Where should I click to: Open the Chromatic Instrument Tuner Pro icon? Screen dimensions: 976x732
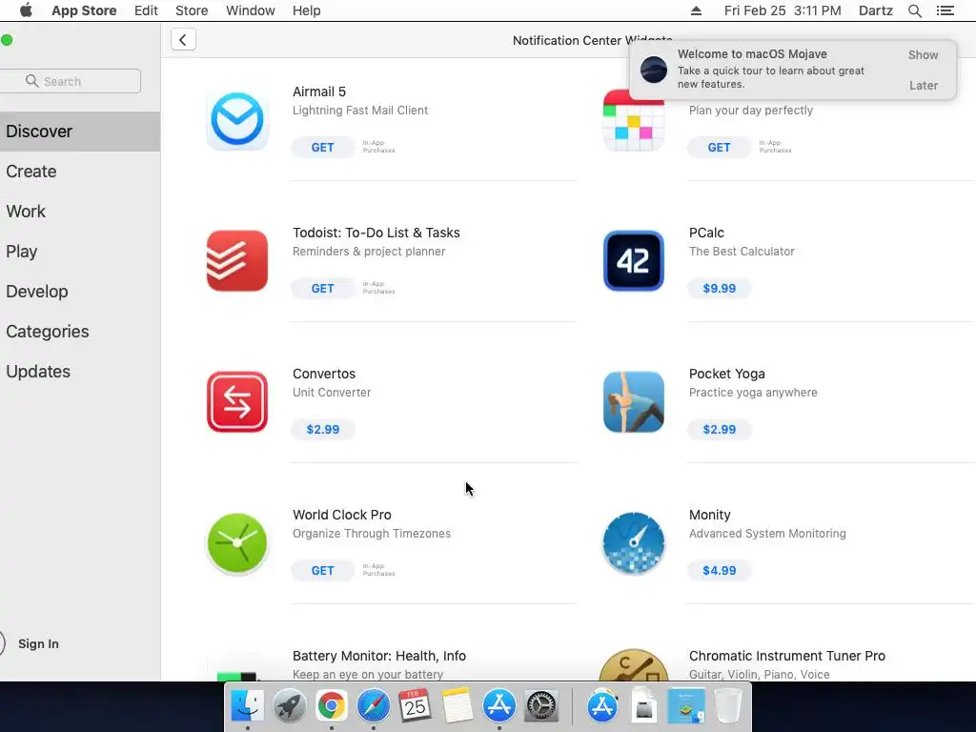click(634, 664)
